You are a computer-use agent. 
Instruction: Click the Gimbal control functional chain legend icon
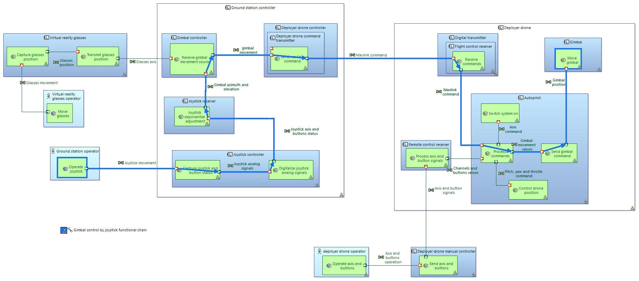pos(64,230)
